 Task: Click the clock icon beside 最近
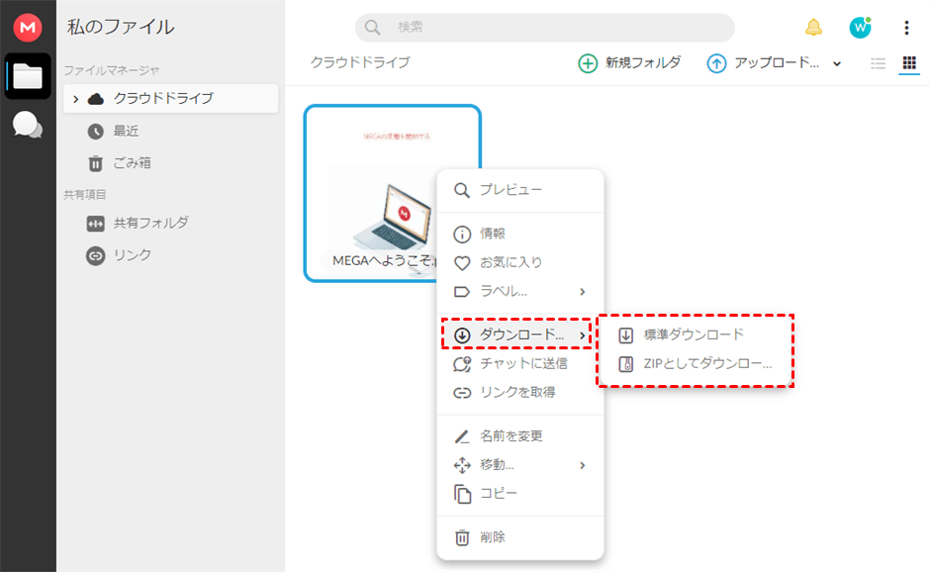(96, 132)
